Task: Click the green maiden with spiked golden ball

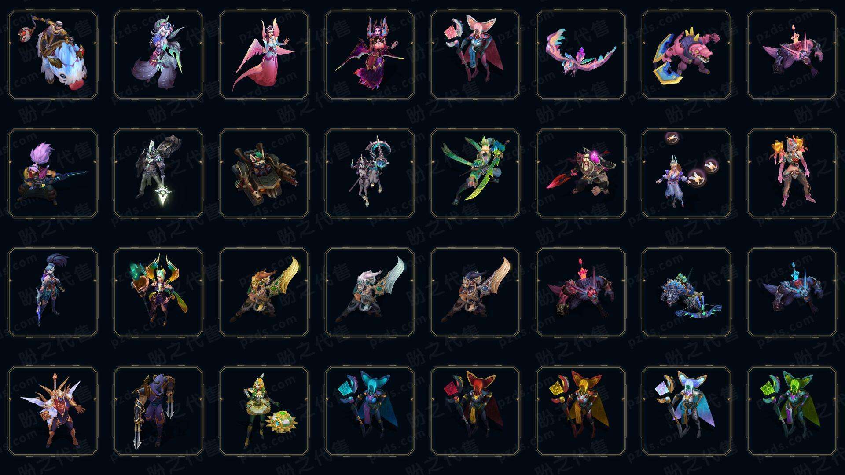Action: 264,411
